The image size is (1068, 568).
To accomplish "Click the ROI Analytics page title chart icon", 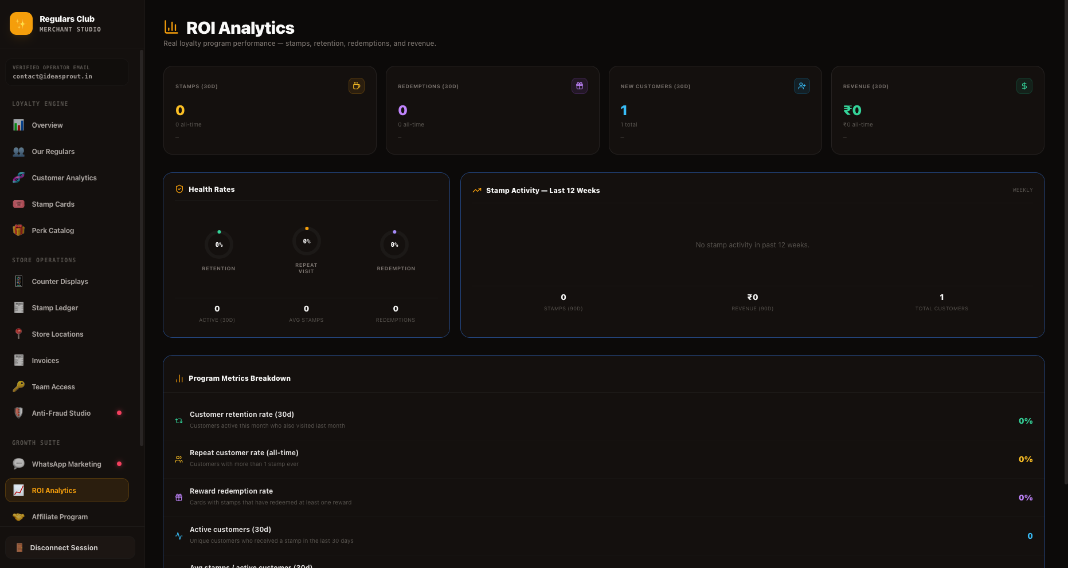I will tap(171, 27).
